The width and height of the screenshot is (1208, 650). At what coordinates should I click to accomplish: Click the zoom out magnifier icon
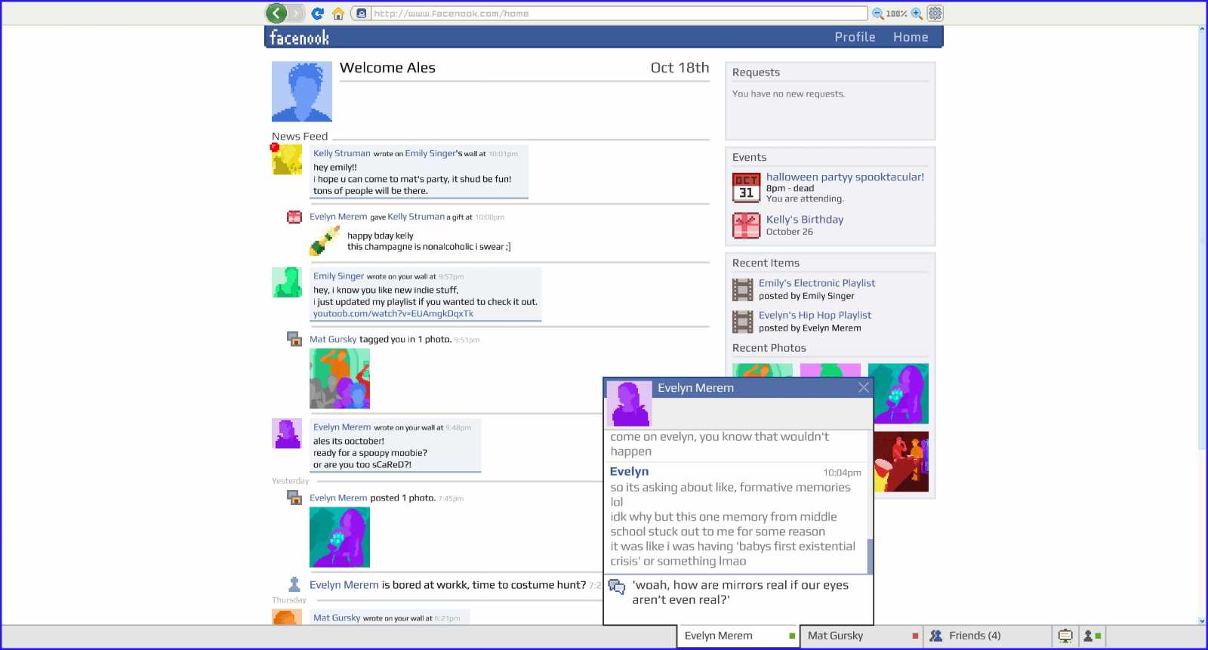pyautogui.click(x=878, y=14)
